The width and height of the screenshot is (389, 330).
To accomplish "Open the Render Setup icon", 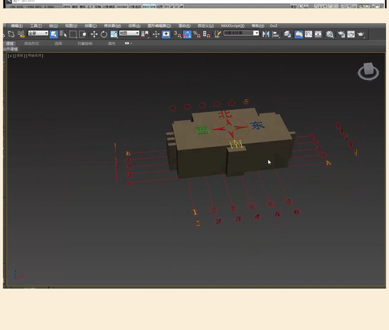I will click(x=341, y=34).
